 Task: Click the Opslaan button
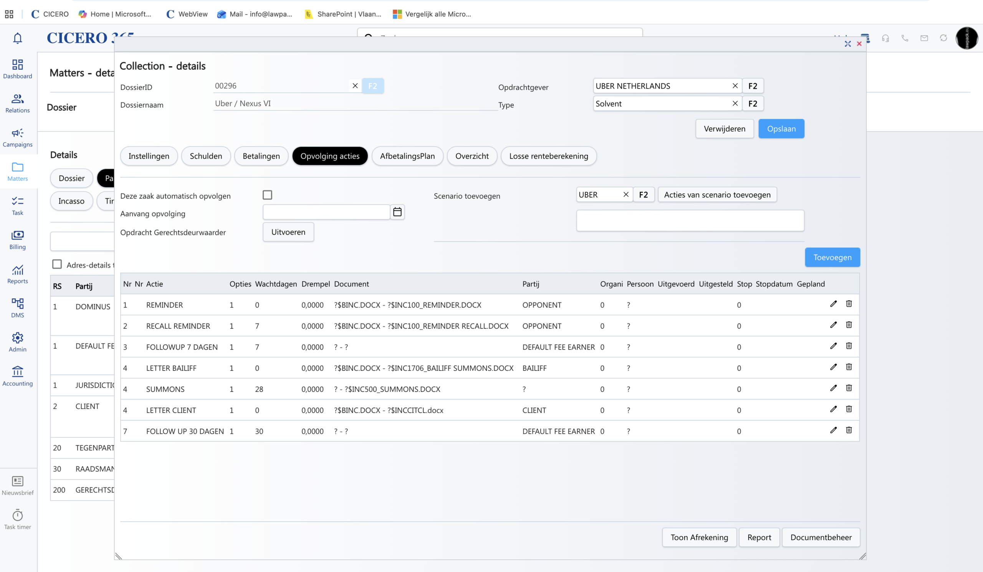(781, 128)
